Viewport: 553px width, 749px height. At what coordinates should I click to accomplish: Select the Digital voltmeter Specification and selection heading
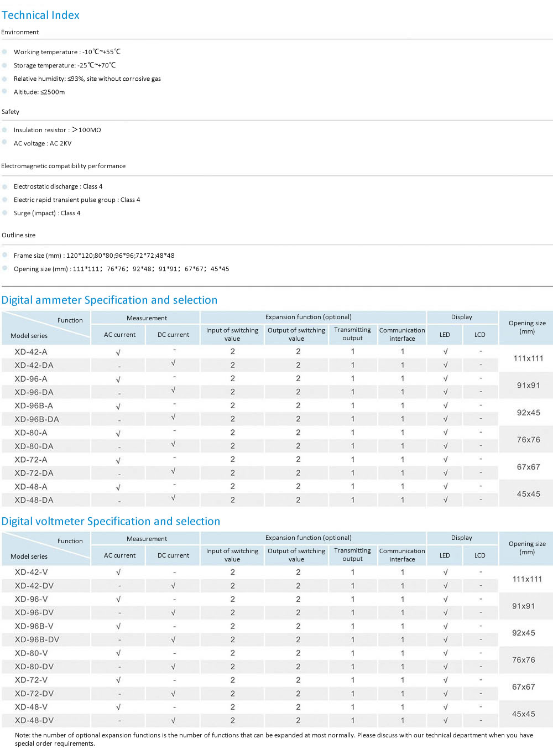[111, 521]
